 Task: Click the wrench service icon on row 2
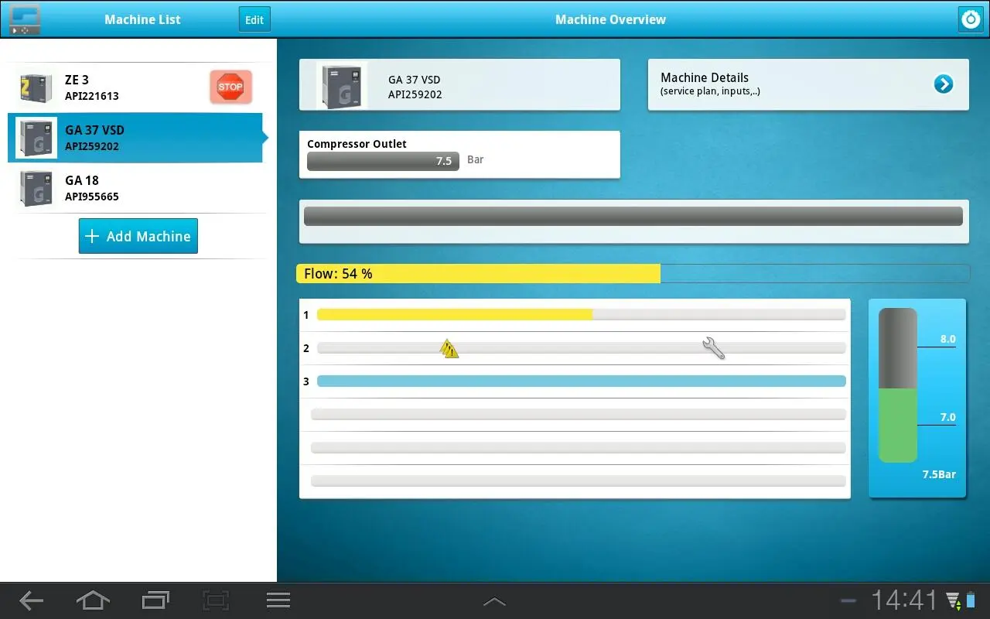coord(713,348)
